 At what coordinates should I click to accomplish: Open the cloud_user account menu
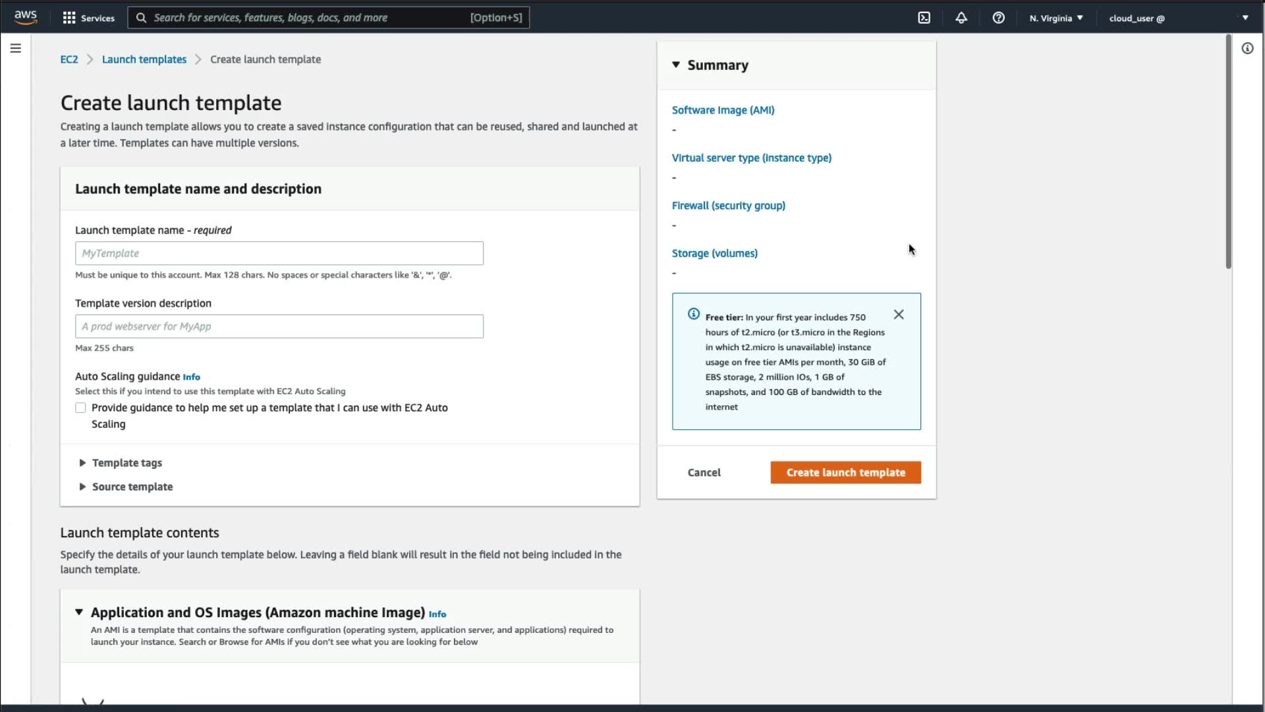1178,18
